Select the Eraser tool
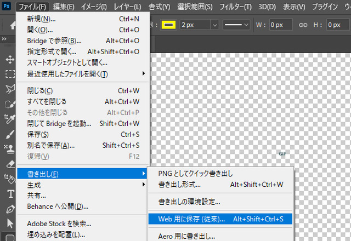 10,164
